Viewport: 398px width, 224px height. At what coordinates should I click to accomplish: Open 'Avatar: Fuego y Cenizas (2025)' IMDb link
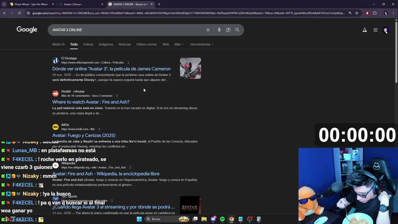point(84,135)
